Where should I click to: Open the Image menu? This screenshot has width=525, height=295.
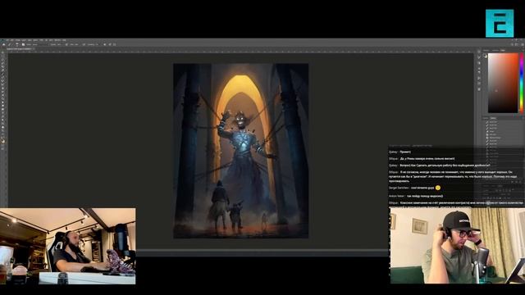point(18,40)
